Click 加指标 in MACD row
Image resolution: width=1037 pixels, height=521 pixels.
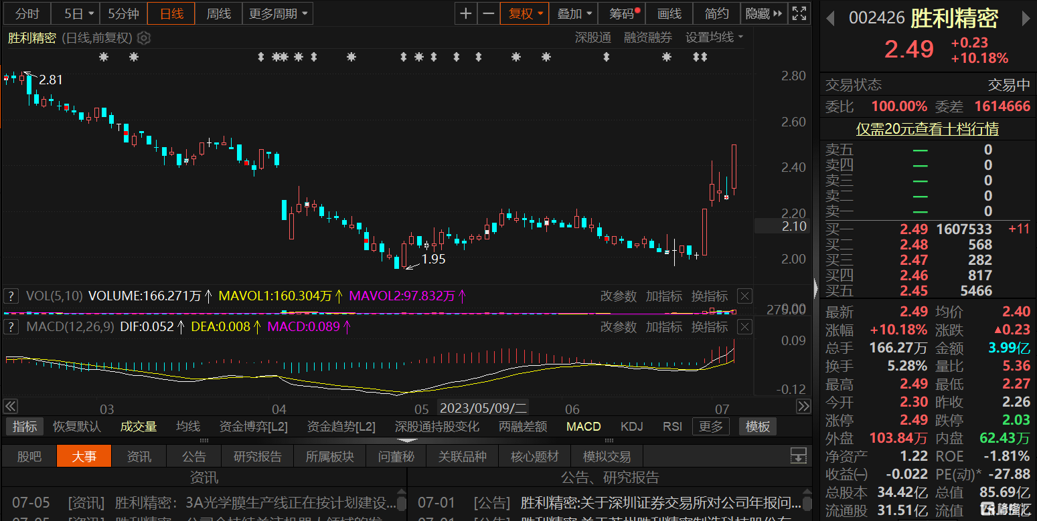(x=664, y=327)
